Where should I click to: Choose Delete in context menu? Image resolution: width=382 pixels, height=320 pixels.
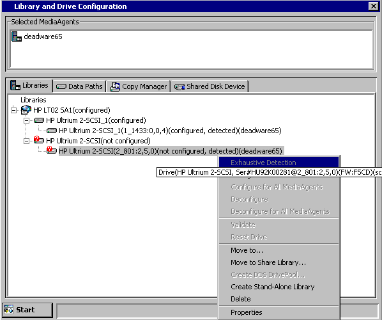(279, 299)
